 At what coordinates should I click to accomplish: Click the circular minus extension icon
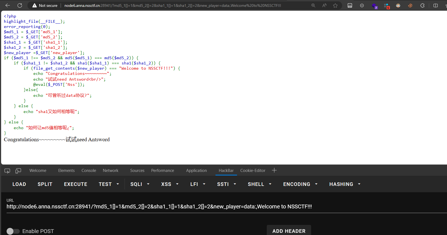pos(362,5)
